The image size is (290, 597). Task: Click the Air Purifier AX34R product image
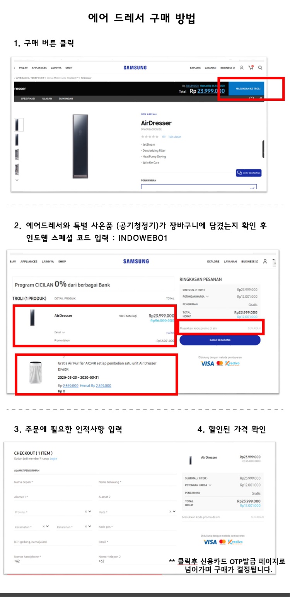click(x=35, y=372)
